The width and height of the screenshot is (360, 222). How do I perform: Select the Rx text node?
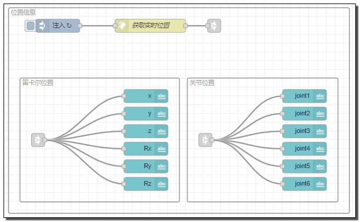146,149
